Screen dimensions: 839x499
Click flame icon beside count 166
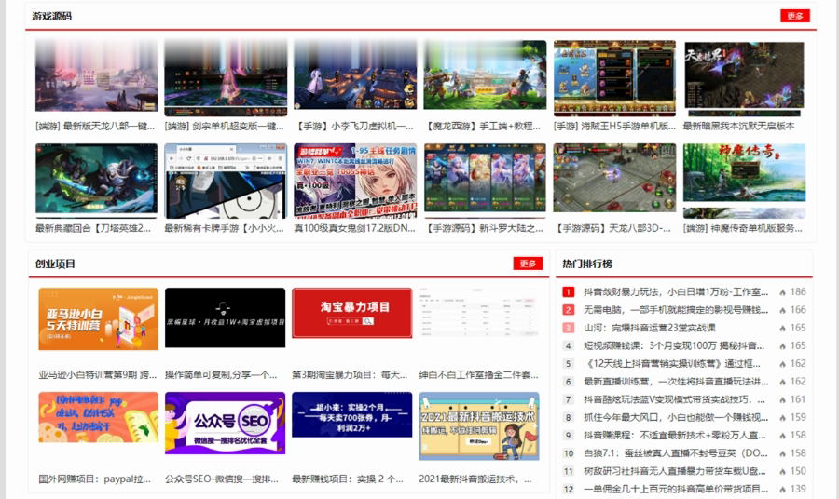tap(783, 310)
